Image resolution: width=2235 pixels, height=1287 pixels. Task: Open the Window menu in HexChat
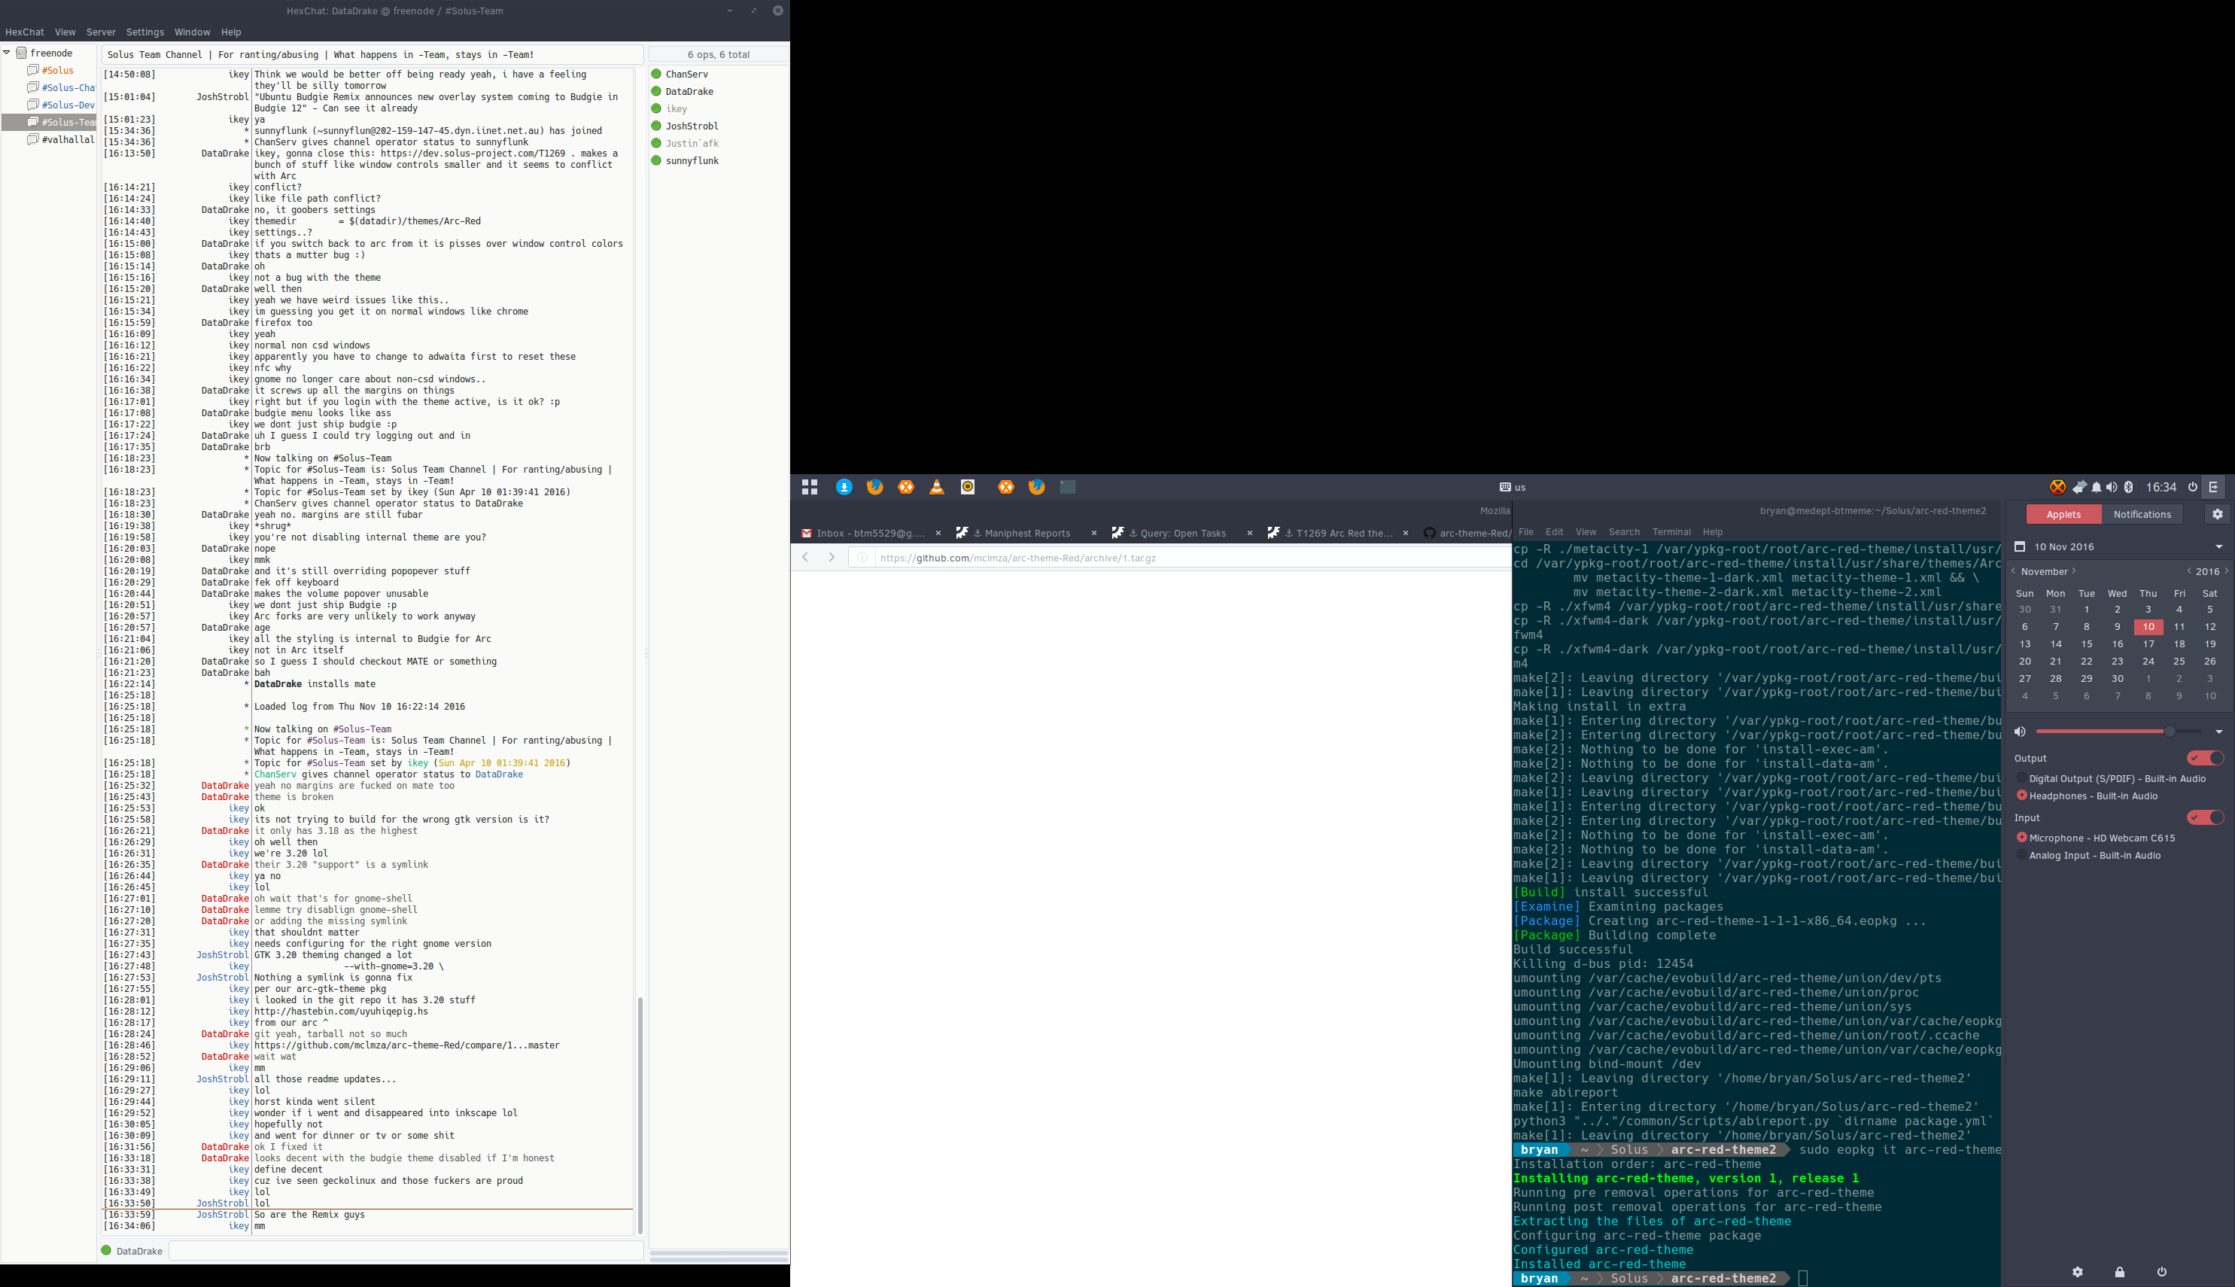coord(192,32)
